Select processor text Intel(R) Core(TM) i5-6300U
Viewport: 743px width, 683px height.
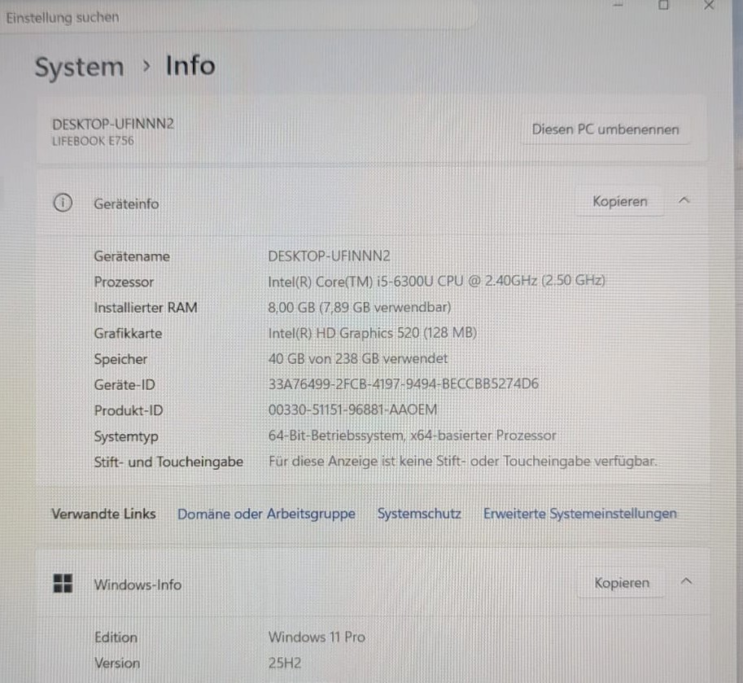click(x=351, y=282)
